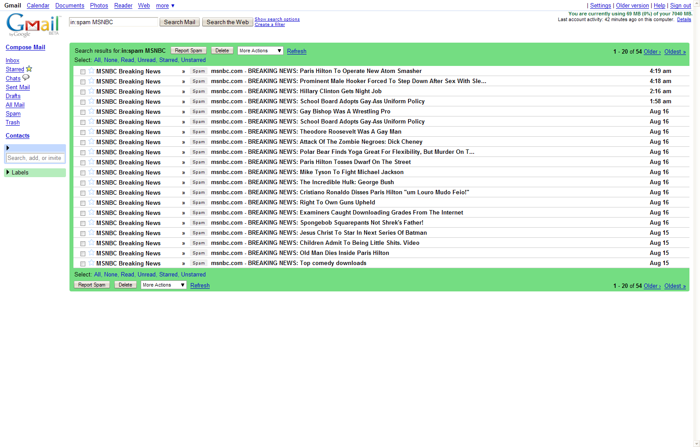Check the Jesus Christ Batman email
Screen dimensions: 700x447
point(83,233)
